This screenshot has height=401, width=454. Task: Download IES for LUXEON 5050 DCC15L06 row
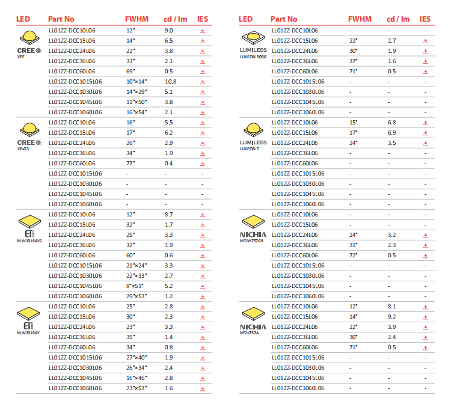point(425,41)
